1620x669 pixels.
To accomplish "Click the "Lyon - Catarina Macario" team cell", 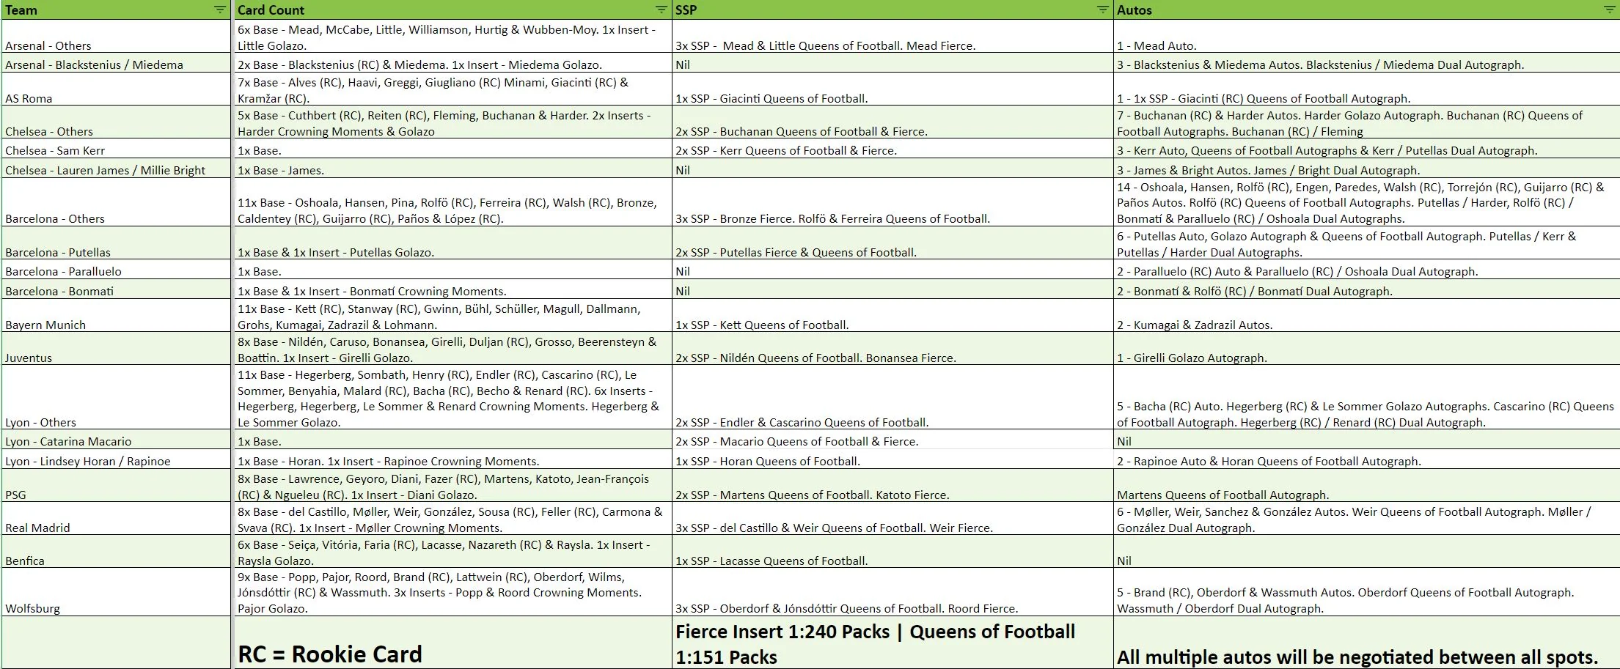I will [x=117, y=440].
